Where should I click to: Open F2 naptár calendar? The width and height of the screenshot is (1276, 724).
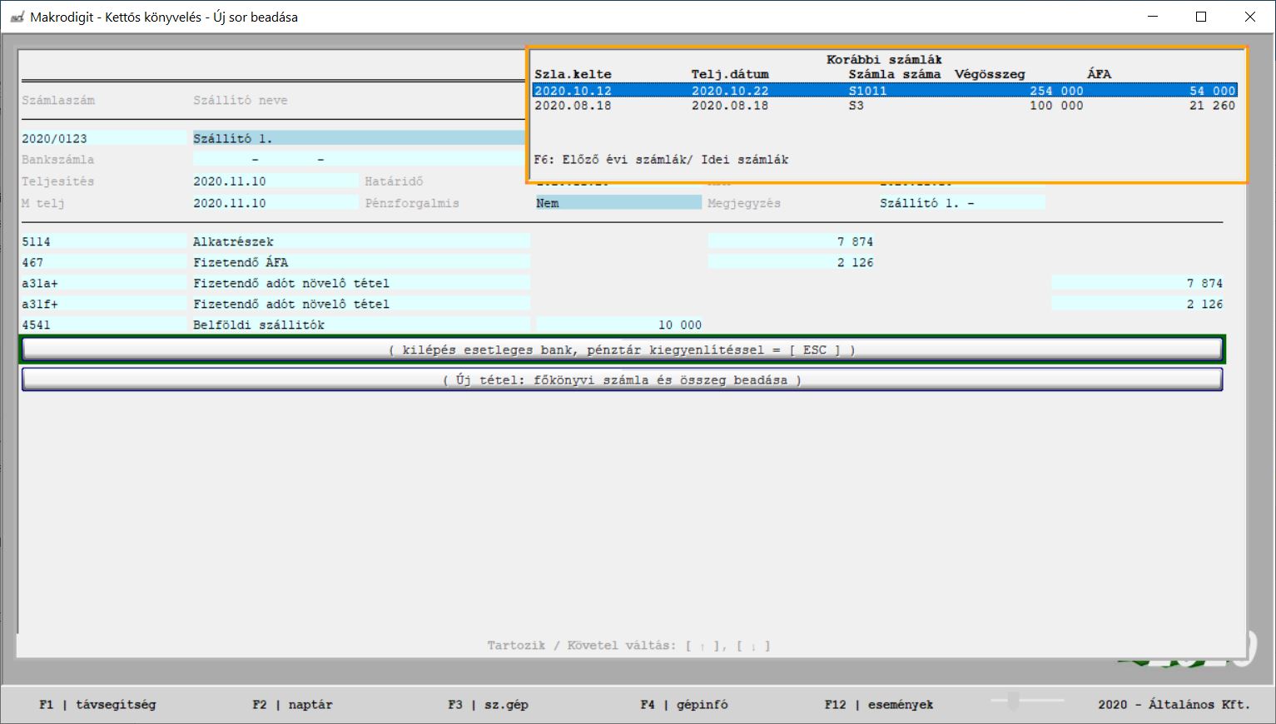pos(292,704)
